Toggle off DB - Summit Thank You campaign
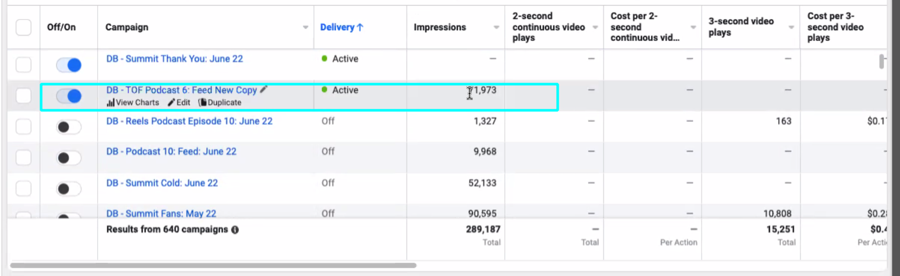 click(69, 65)
